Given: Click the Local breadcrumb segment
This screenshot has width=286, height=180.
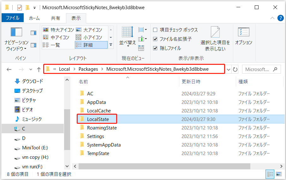Looking at the screenshot, I should 64,69.
